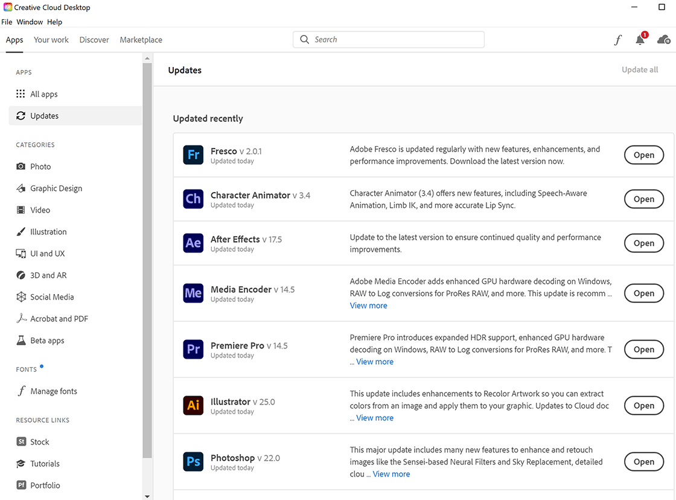The height and width of the screenshot is (500, 676).
Task: Open the Stock resource link
Action: (75, 442)
